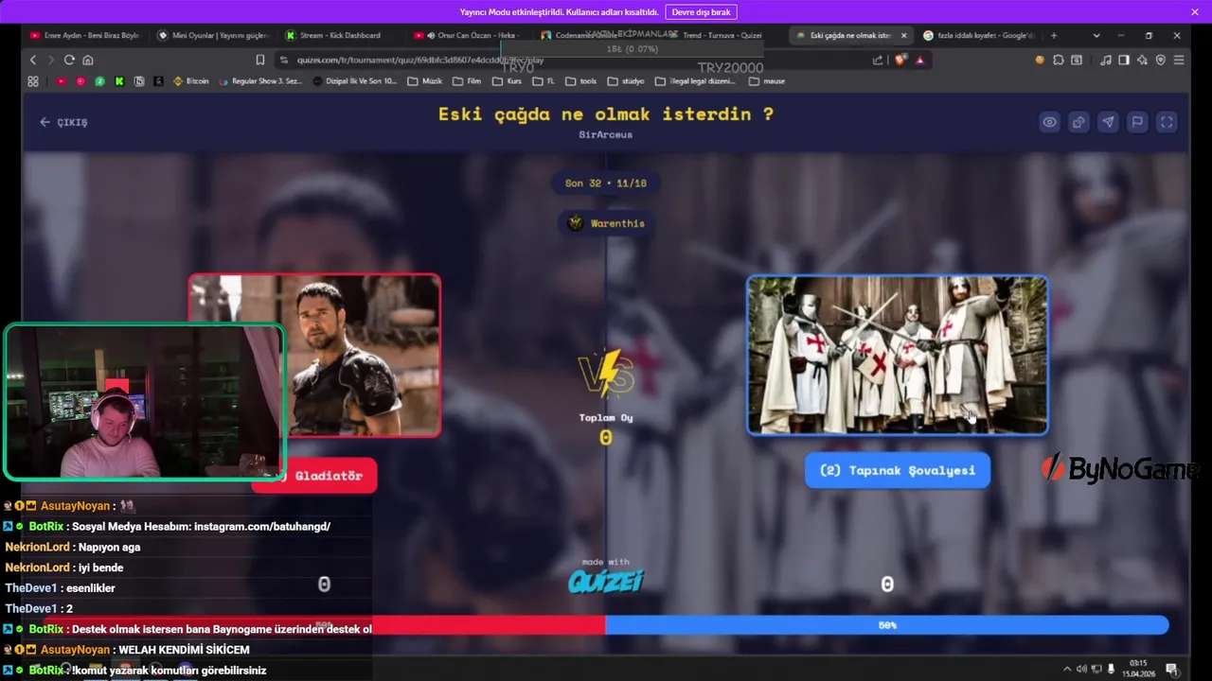
Task: Click the VPN shield toolbar icon
Action: pos(1161,60)
